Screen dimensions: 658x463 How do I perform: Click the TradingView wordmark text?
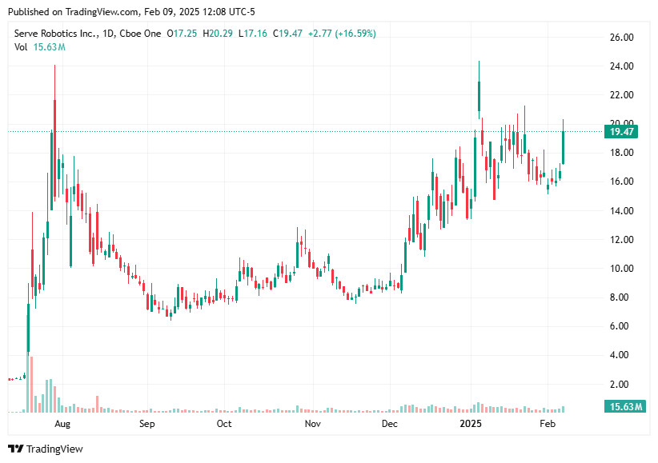coord(54,449)
